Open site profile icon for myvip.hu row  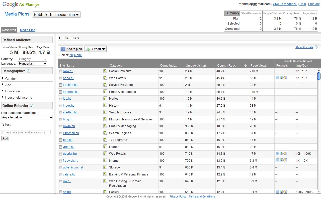[105, 126]
